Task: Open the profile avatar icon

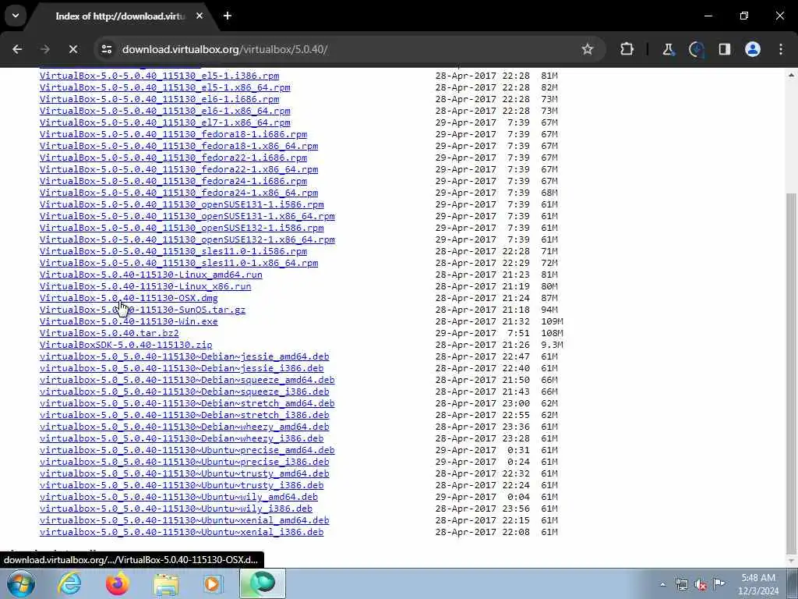Action: (x=753, y=49)
